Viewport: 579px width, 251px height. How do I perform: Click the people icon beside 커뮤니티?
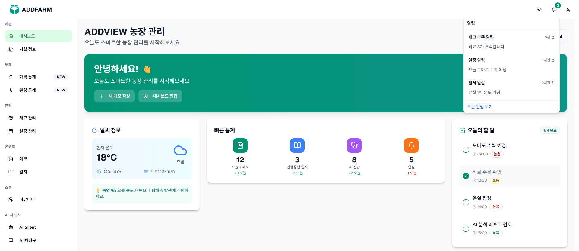(x=11, y=200)
